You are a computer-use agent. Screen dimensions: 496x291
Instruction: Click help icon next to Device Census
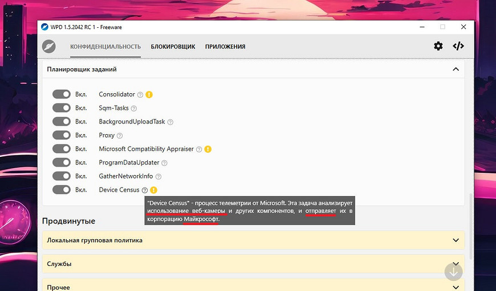pos(145,190)
